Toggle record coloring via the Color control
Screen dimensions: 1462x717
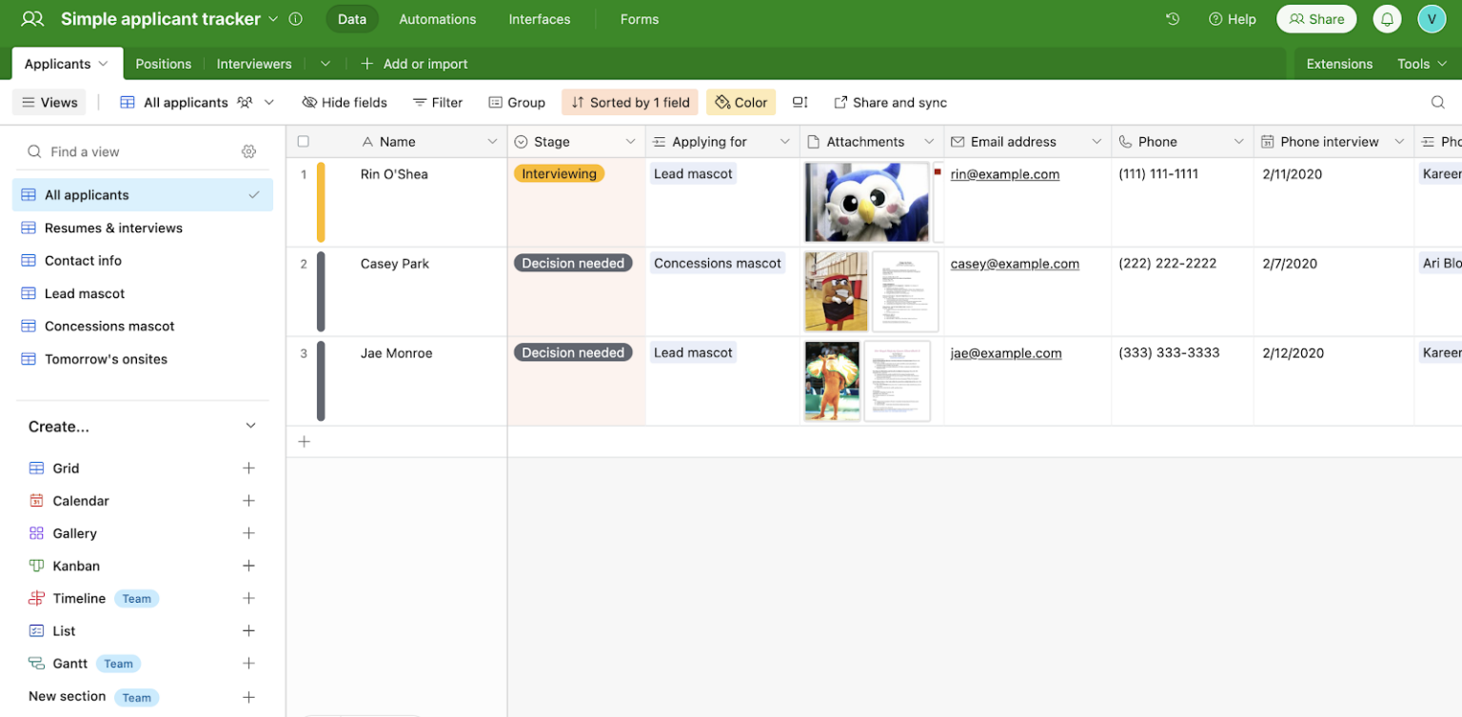[741, 102]
